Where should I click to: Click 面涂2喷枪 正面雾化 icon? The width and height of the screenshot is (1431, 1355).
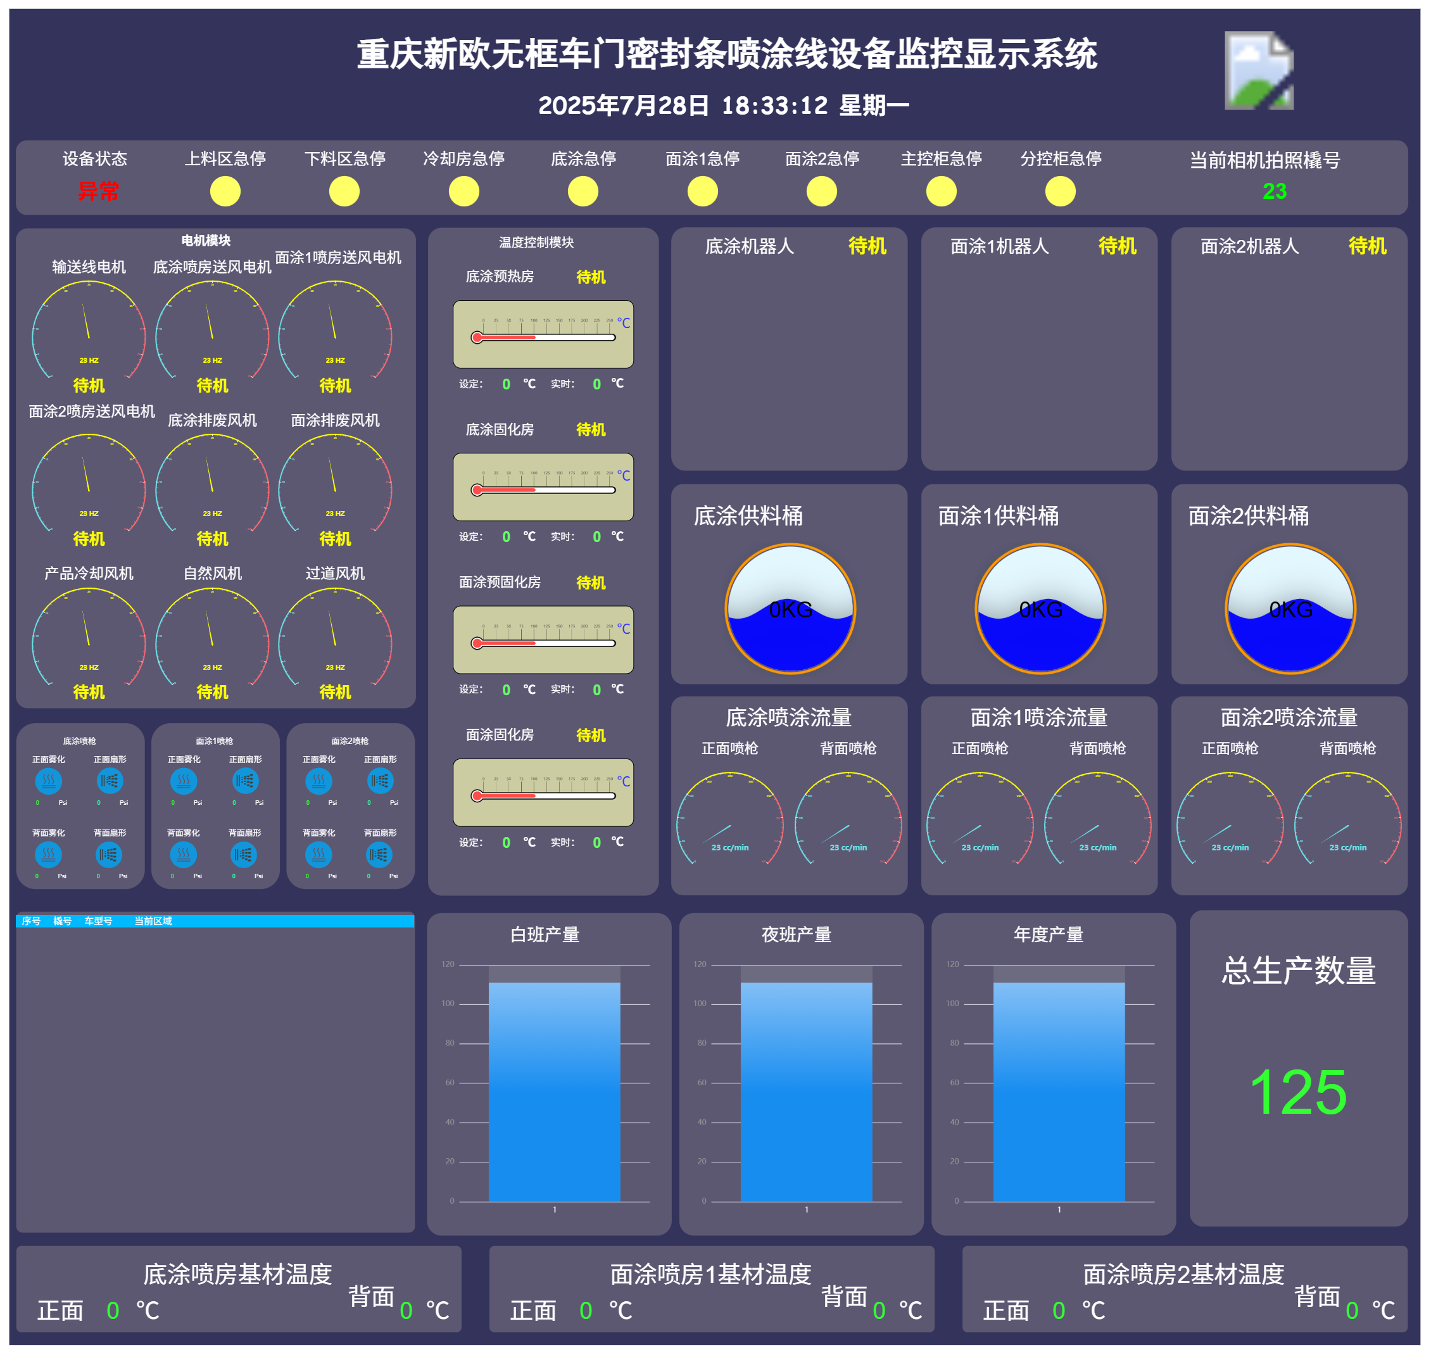click(x=318, y=781)
